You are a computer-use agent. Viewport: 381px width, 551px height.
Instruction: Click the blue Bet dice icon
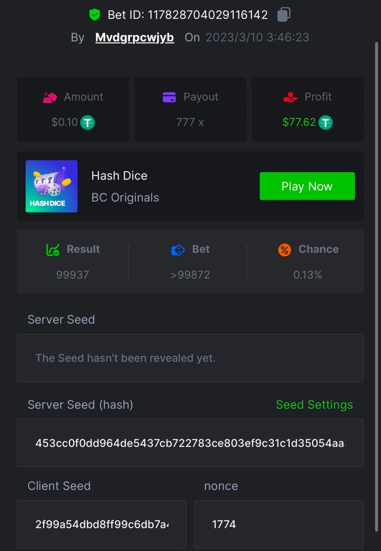click(178, 249)
